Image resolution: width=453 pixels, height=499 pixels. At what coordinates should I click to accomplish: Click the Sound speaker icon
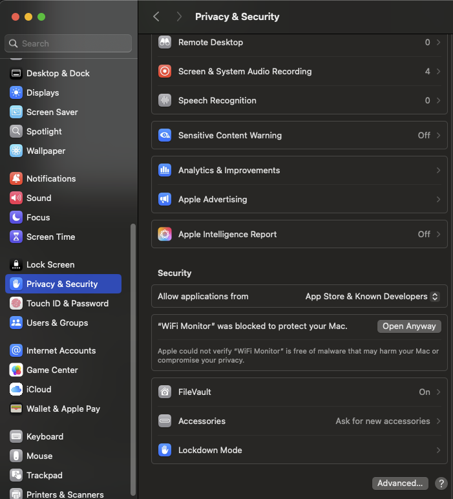point(16,198)
